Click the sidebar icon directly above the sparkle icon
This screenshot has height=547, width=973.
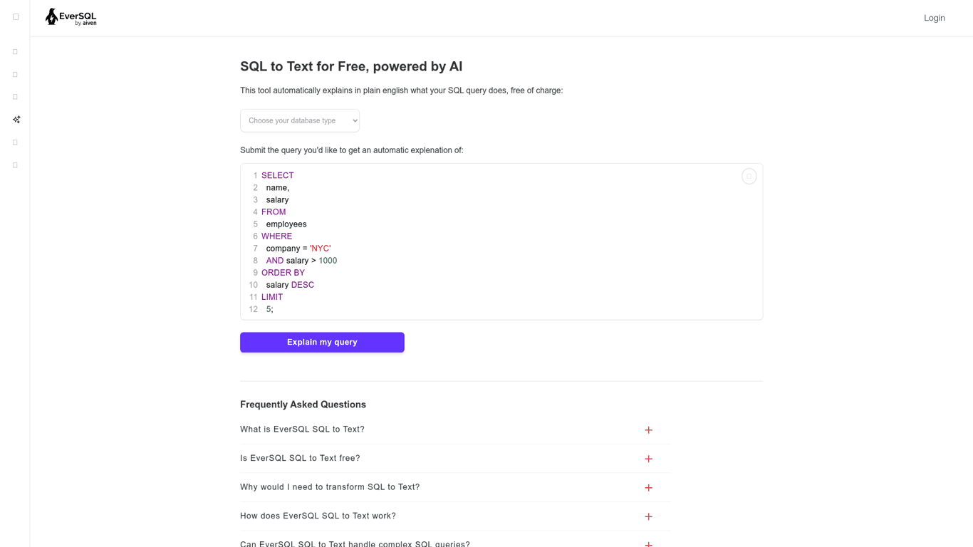[x=15, y=97]
